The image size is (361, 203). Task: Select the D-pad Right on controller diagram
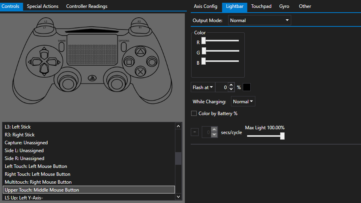point(54,62)
